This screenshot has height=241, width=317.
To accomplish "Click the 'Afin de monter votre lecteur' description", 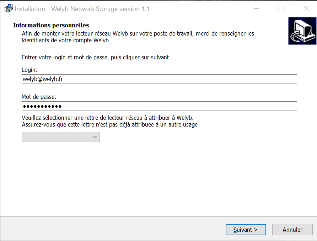I will tap(138, 37).
